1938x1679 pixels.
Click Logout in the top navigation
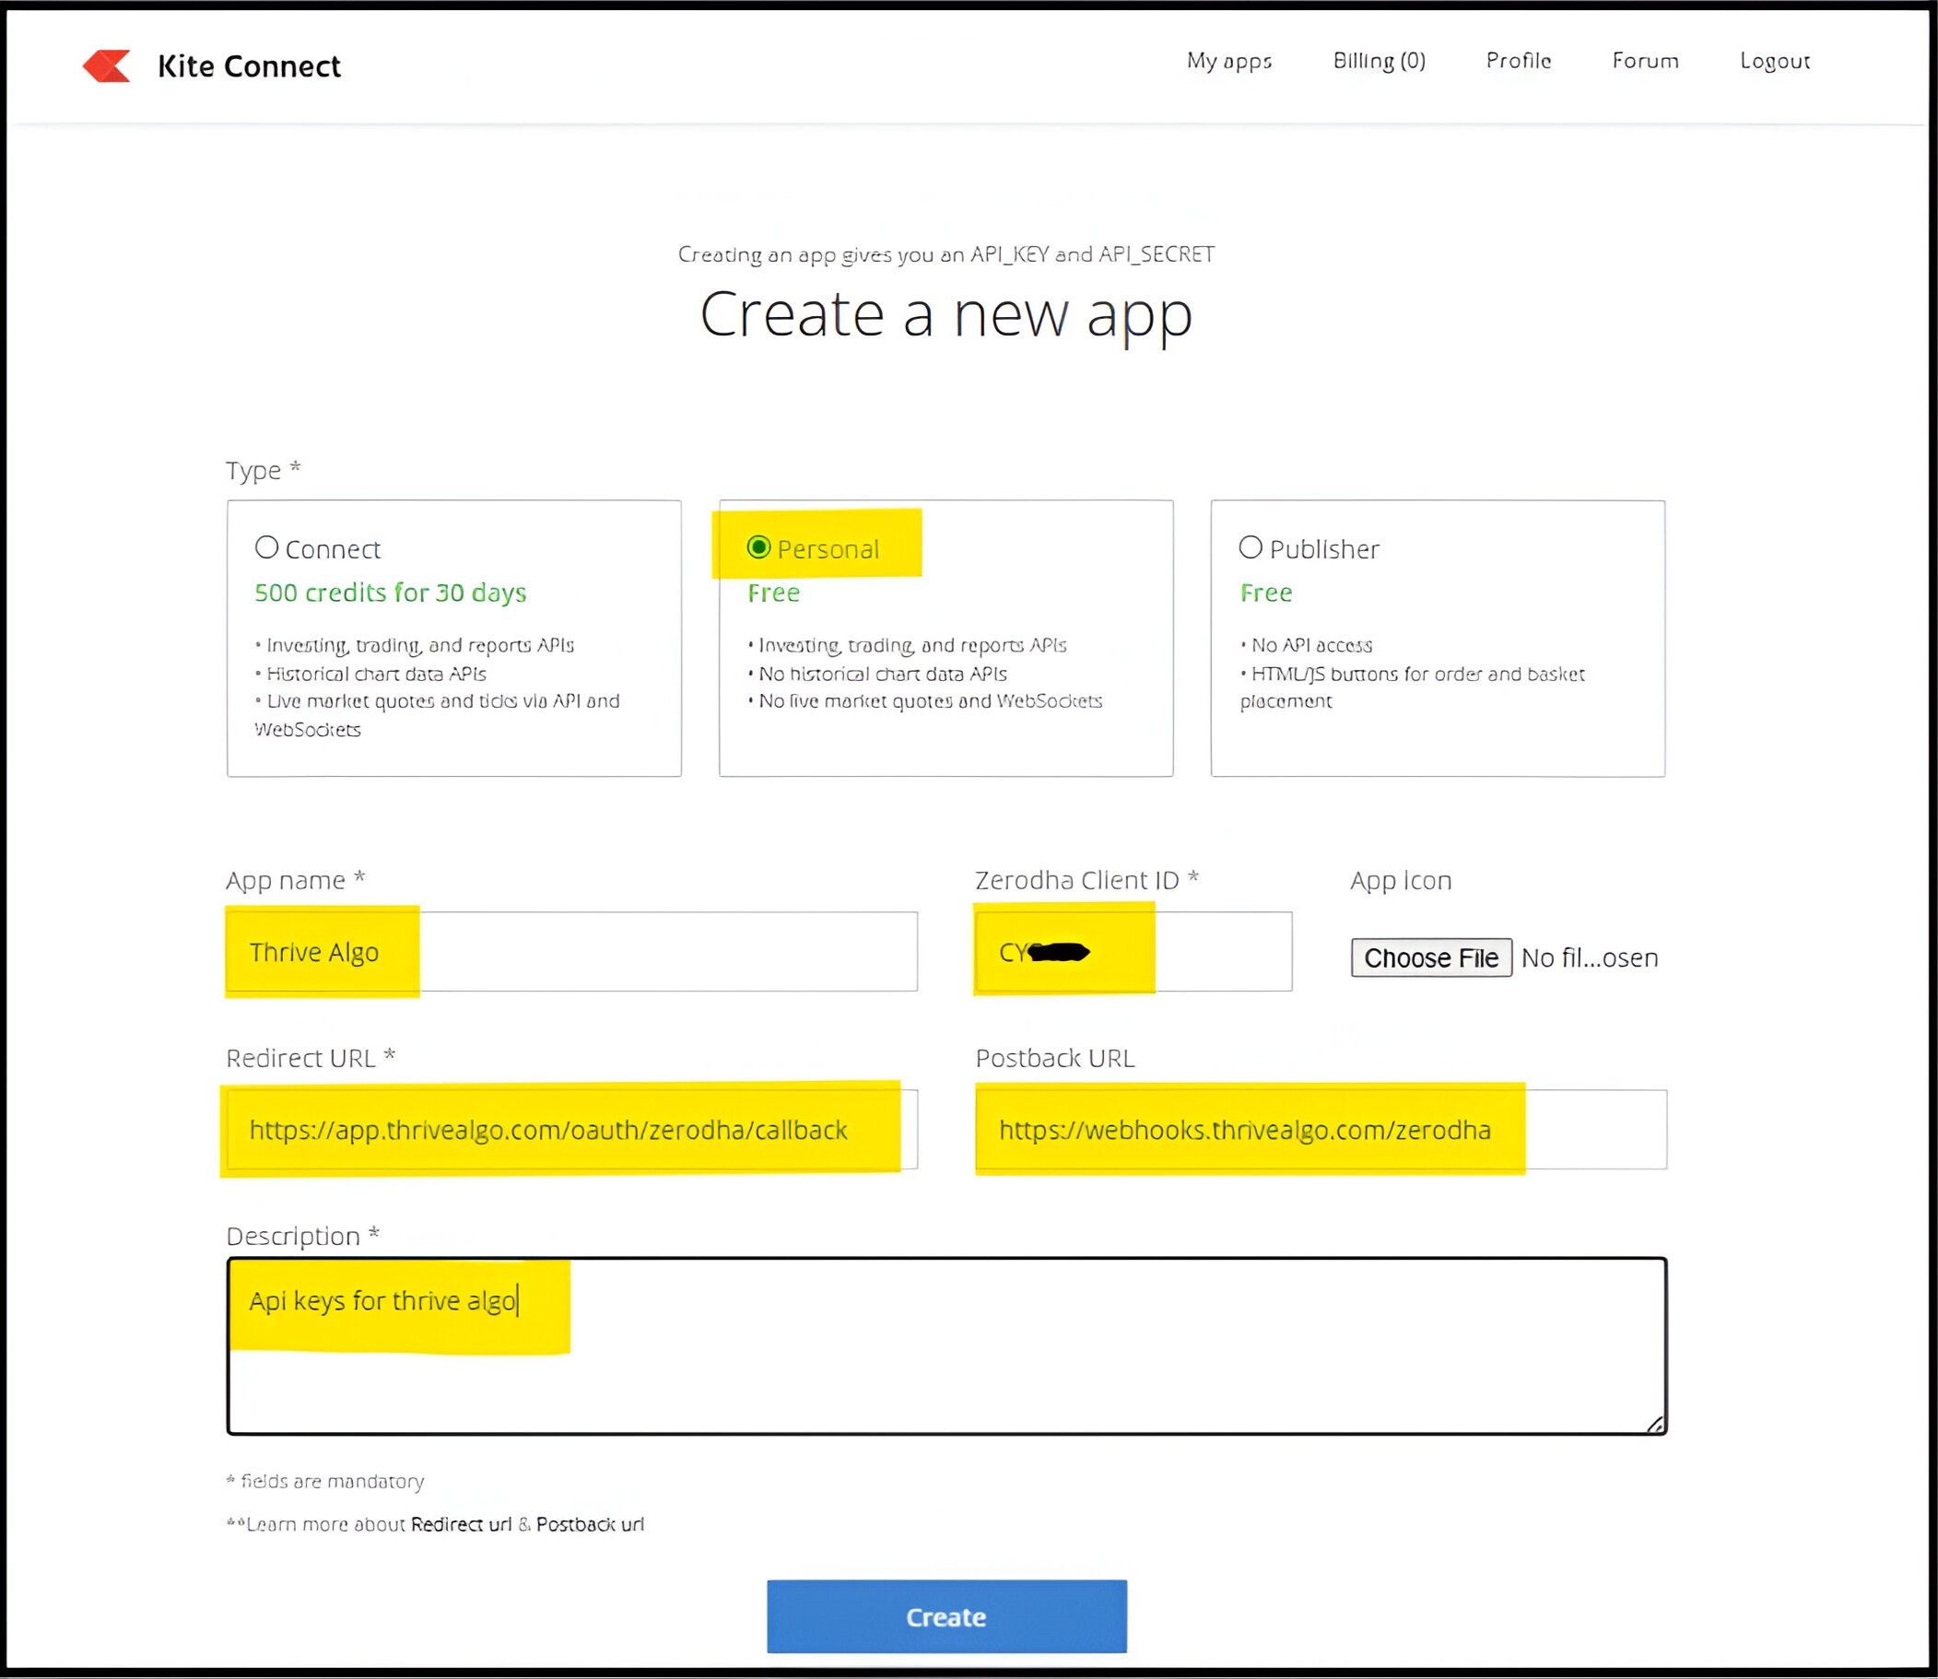click(x=1774, y=61)
